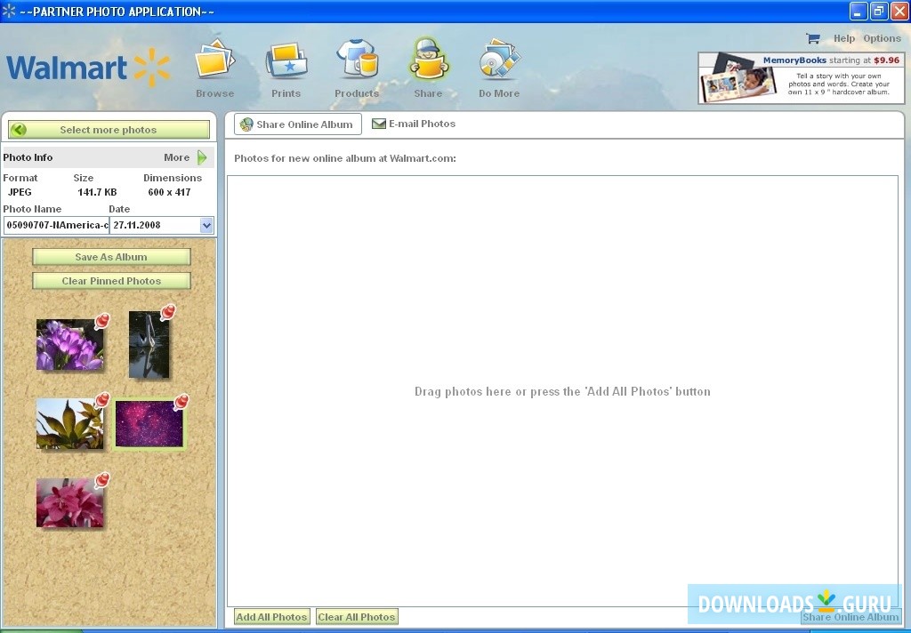Image resolution: width=911 pixels, height=633 pixels.
Task: Click the MemoryBooks promotional banner
Action: tap(800, 77)
